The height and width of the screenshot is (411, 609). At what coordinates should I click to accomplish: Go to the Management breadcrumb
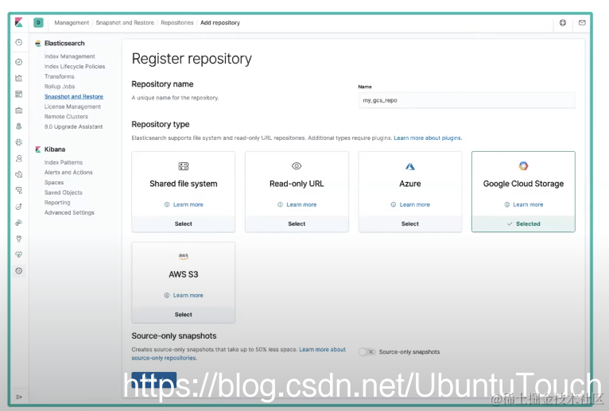pos(72,22)
